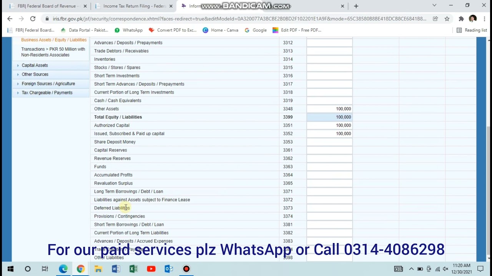Select Funds row label

point(100,167)
